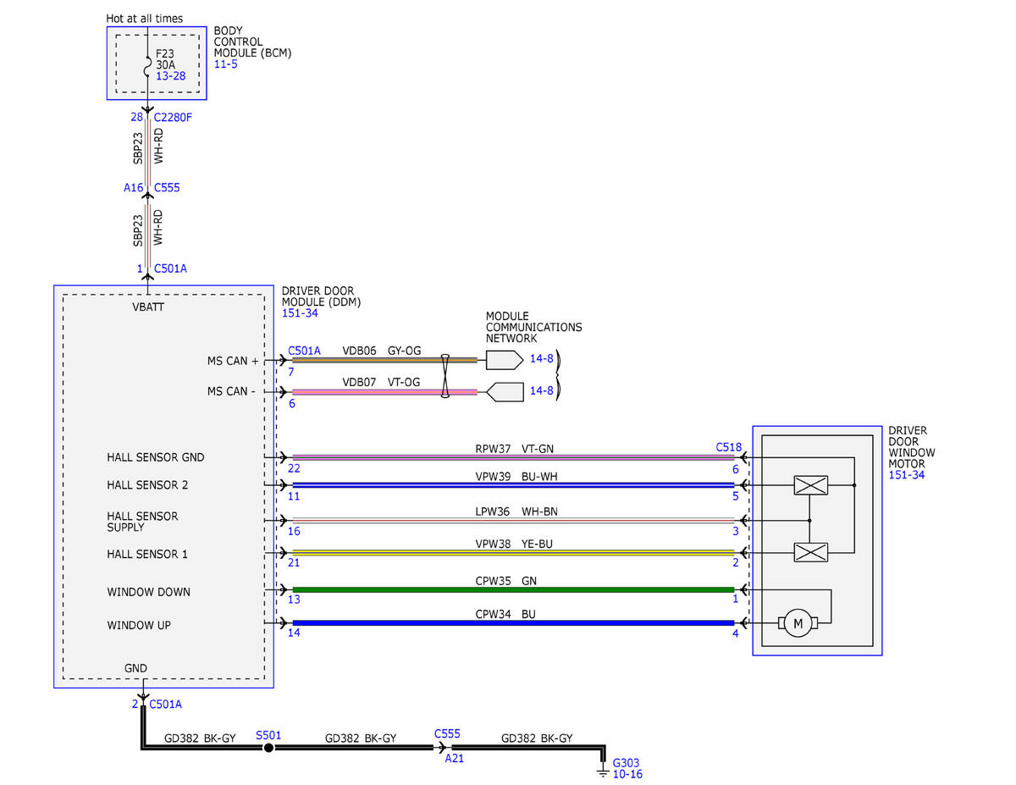
Task: Click 'HALL SENSOR GND' label
Action: 156,457
